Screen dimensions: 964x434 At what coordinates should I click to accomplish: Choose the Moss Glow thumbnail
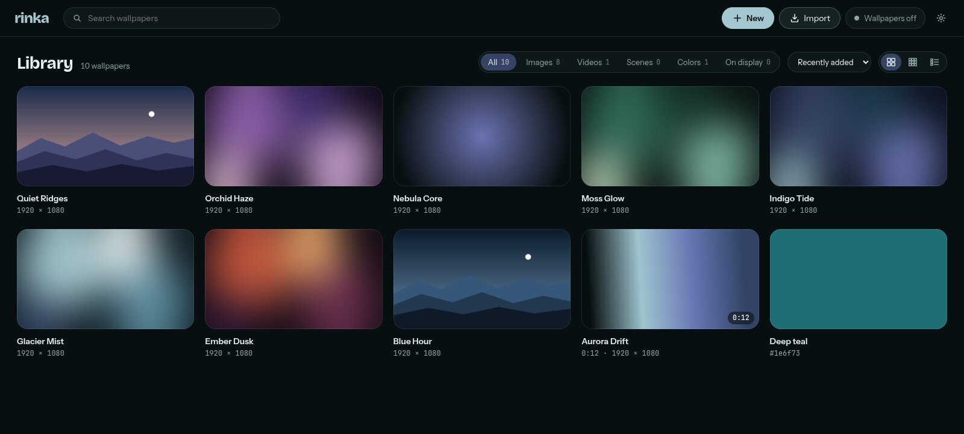pos(670,136)
